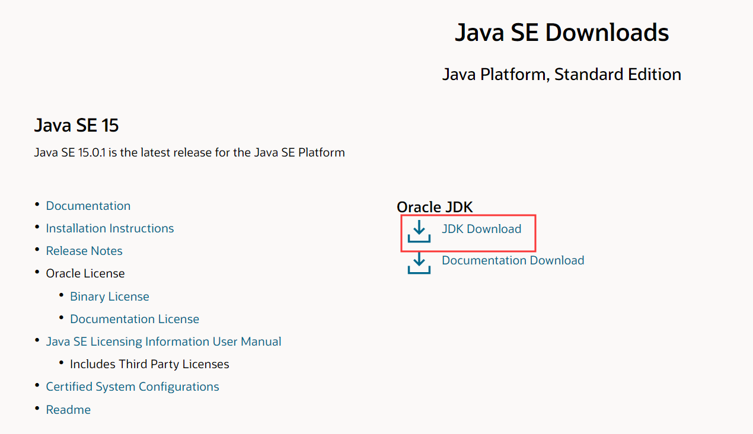This screenshot has width=753, height=434.
Task: Click the Documentation Download text link
Action: (512, 260)
